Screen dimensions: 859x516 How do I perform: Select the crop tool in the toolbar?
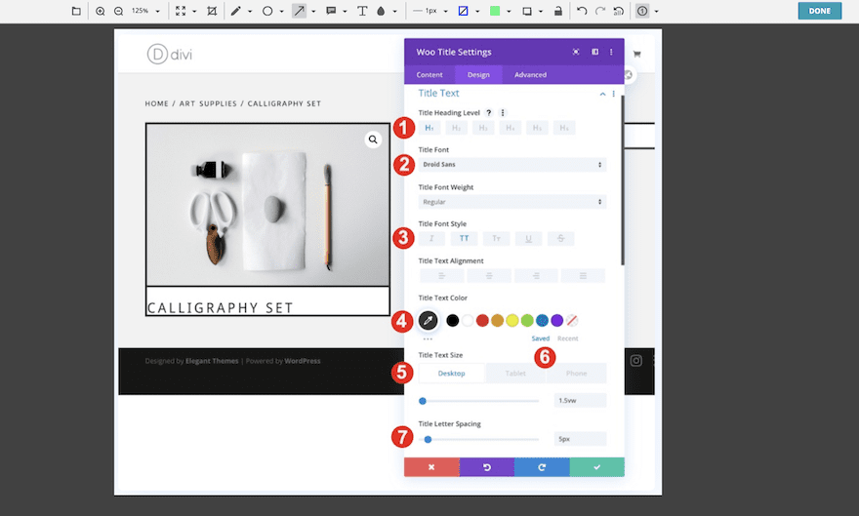click(x=212, y=12)
